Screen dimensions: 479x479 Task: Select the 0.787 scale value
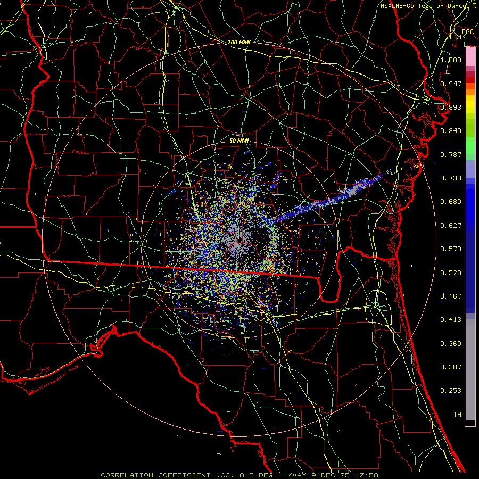tap(451, 154)
